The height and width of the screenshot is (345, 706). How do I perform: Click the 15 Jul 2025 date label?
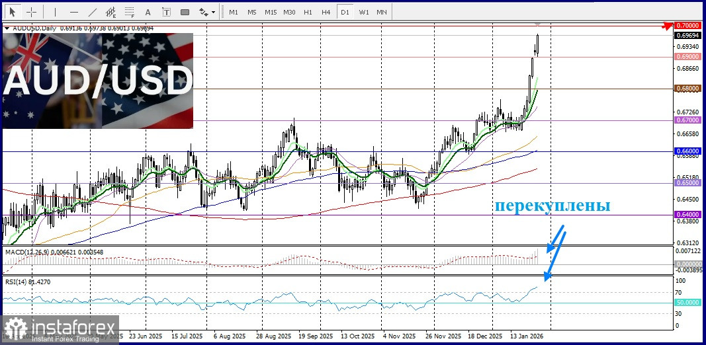(x=187, y=336)
